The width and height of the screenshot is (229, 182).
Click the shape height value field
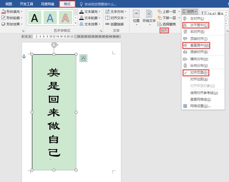point(216,14)
